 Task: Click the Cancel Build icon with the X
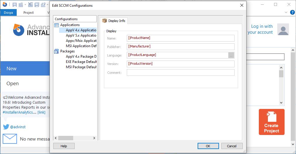click(30, 4)
